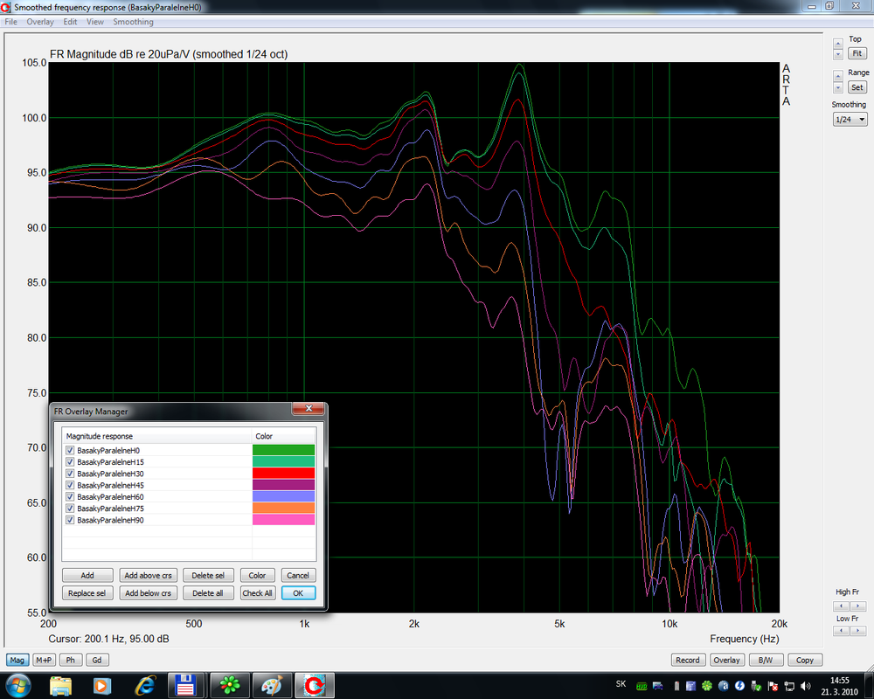The height and width of the screenshot is (699, 874).
Task: Increase Top value with up arrow
Action: pos(838,44)
